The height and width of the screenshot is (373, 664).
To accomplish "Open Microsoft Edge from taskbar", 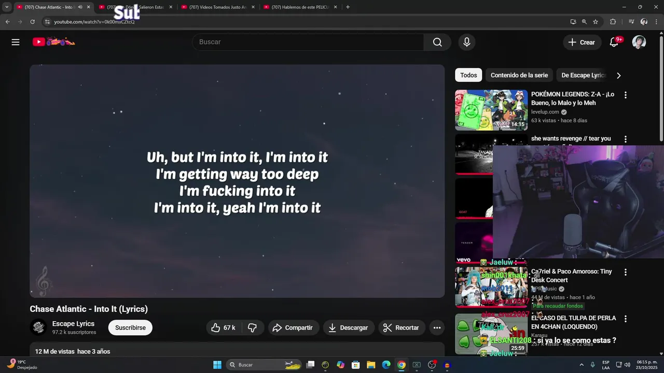I will click(x=386, y=365).
